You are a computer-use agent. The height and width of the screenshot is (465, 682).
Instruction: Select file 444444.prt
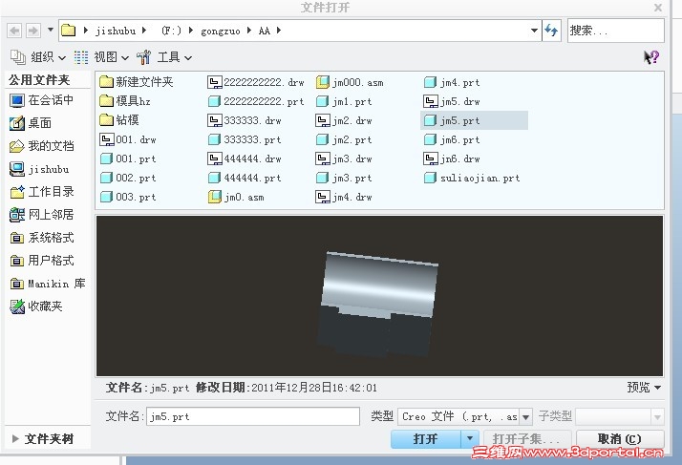(x=245, y=178)
